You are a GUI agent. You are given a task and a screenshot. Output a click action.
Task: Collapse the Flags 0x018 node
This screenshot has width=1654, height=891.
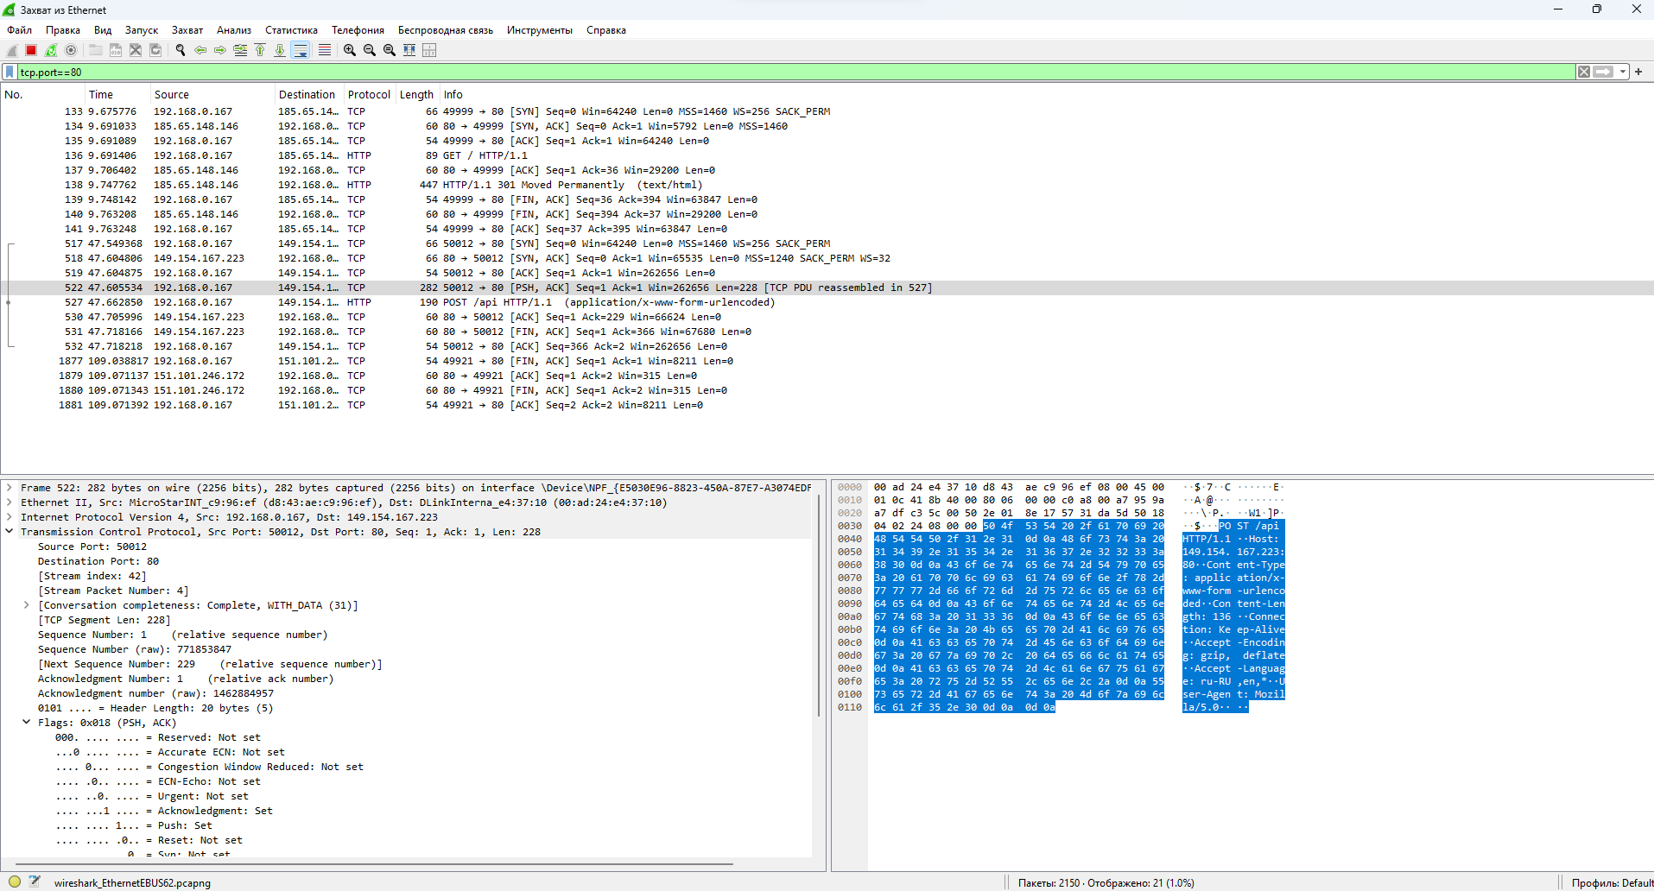pyautogui.click(x=27, y=723)
